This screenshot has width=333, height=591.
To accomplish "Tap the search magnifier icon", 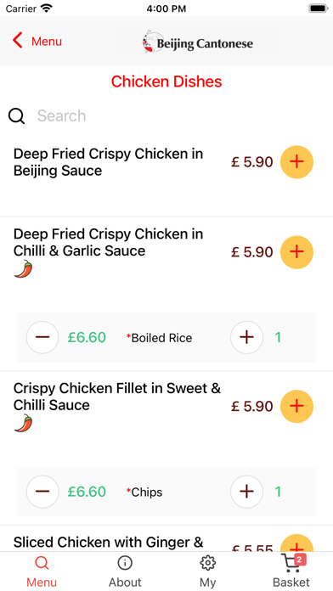I will coord(17,116).
